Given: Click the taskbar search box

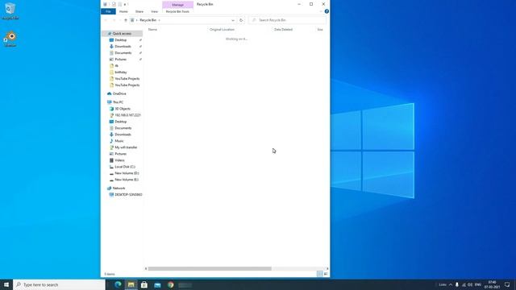Looking at the screenshot, I should click(59, 284).
